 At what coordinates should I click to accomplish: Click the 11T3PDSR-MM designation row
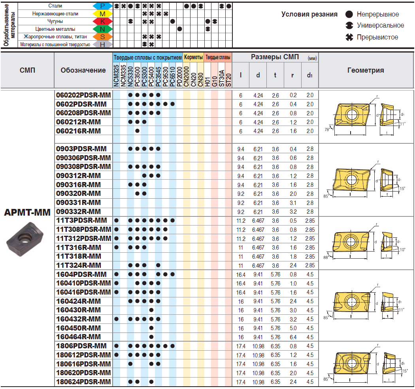coord(81,220)
